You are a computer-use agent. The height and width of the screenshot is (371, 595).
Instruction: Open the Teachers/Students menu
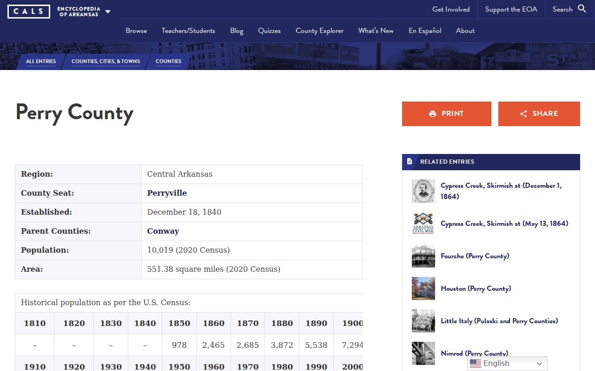click(188, 31)
